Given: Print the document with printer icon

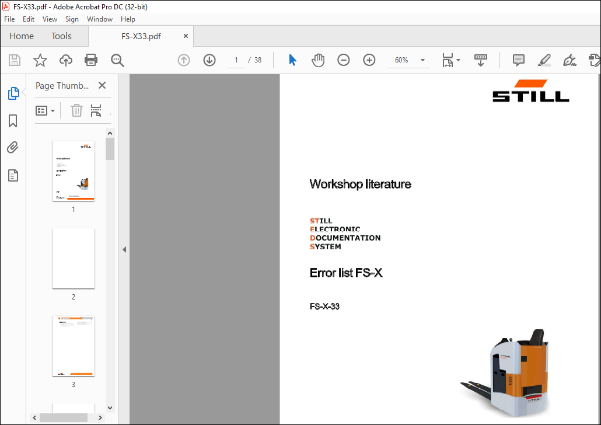Looking at the screenshot, I should [91, 60].
